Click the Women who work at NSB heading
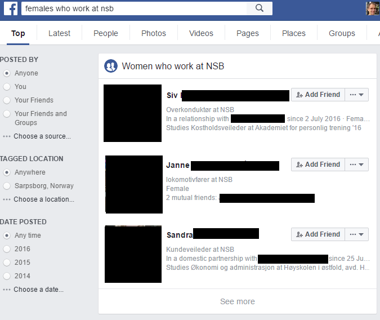The width and height of the screenshot is (380, 320). [x=173, y=66]
